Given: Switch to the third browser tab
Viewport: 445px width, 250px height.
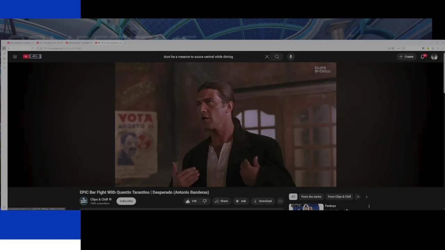Looking at the screenshot, I should pos(79,43).
